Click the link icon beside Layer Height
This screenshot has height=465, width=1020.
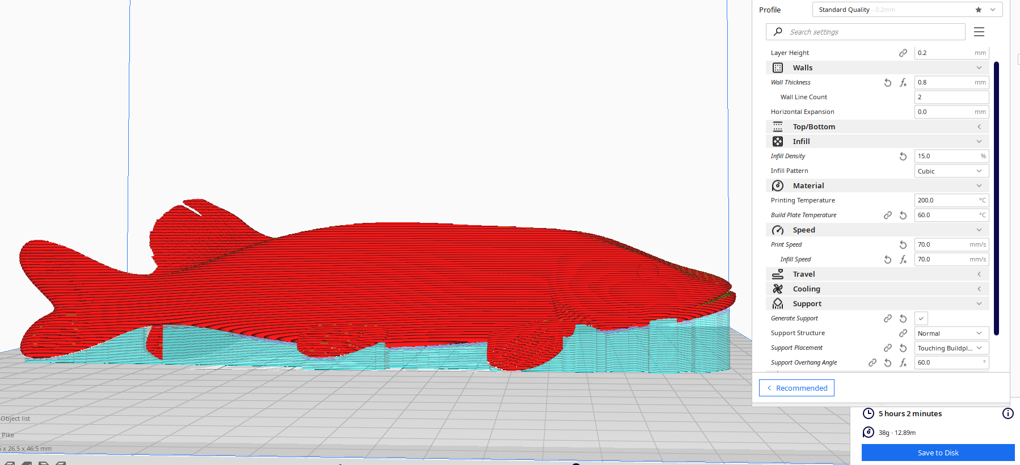[903, 53]
